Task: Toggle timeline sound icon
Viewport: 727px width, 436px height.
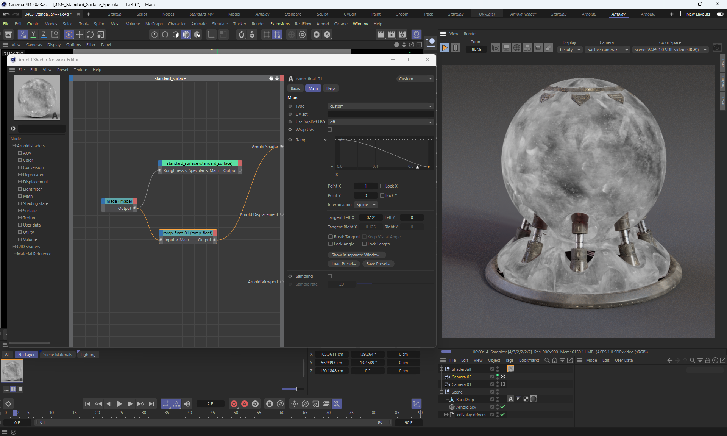Action: coord(187,404)
